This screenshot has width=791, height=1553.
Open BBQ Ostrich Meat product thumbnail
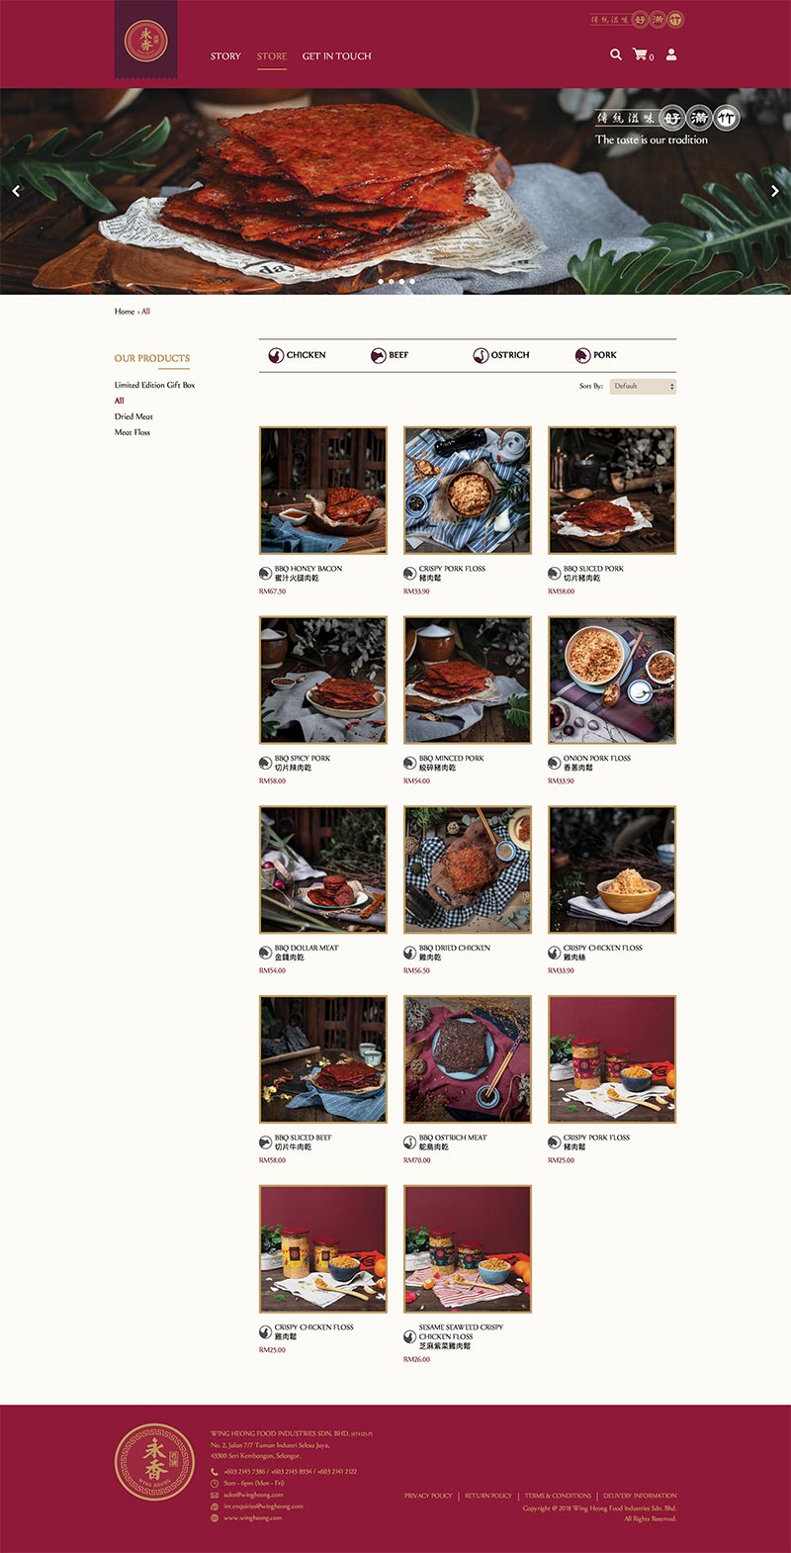(468, 1059)
